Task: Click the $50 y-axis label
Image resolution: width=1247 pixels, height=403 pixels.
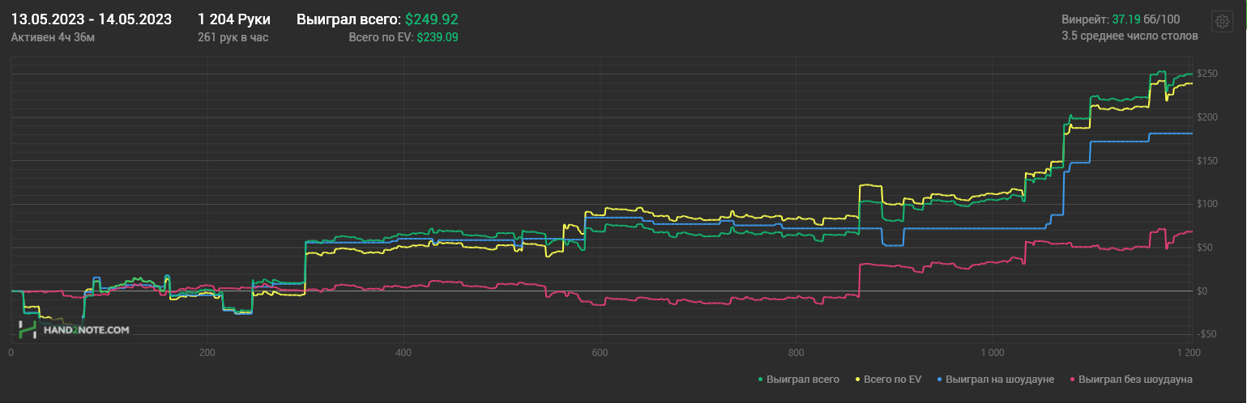Action: coord(1205,247)
